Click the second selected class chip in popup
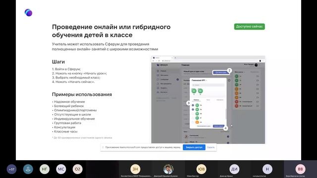Screen dimensions: 317x178 click(x=200, y=91)
